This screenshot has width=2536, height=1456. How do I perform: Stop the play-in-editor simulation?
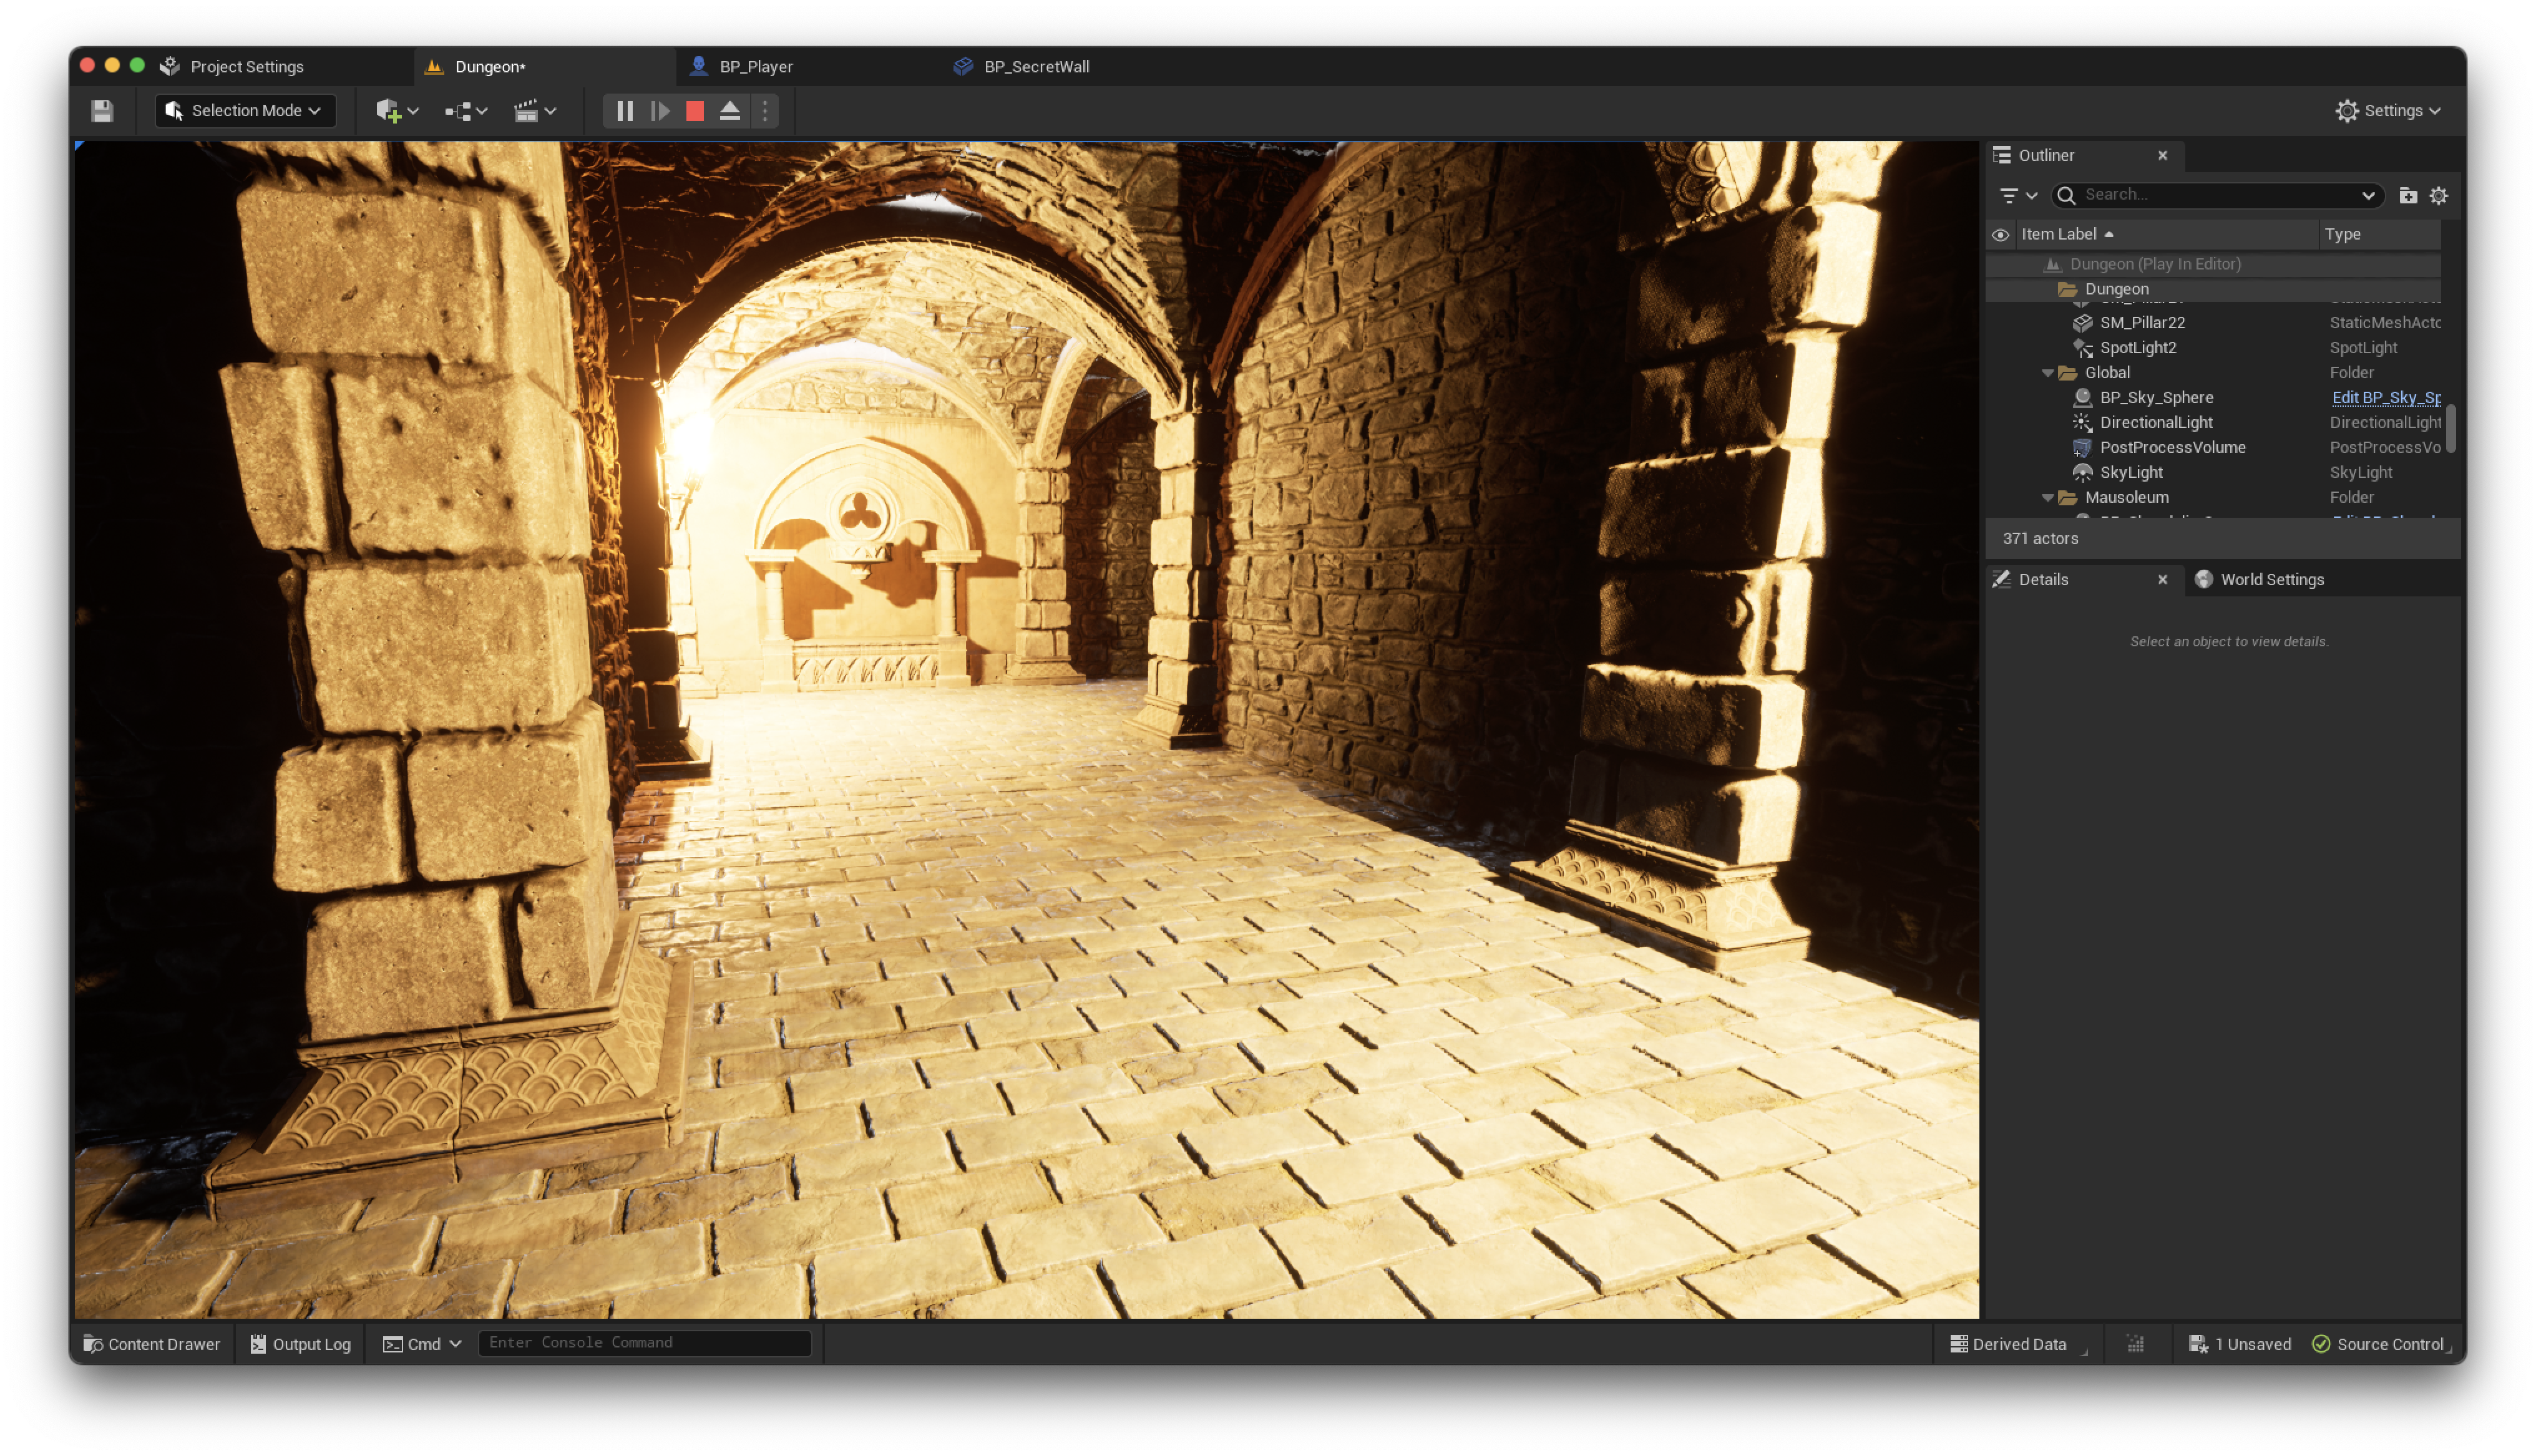[695, 111]
